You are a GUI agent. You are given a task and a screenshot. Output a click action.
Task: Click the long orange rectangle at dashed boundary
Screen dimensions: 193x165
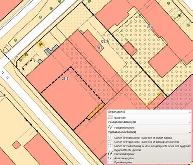click(x=96, y=111)
